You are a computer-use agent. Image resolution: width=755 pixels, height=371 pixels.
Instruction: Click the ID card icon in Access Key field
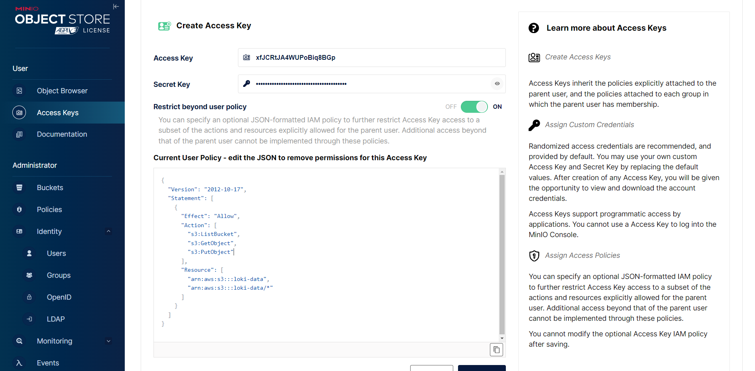[x=247, y=58]
